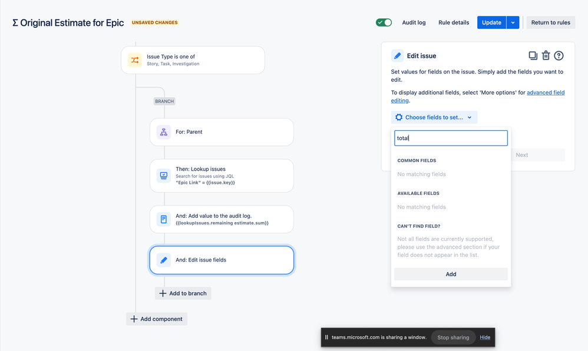The width and height of the screenshot is (588, 351).
Task: Select the Then: Lookup issues card
Action: click(x=222, y=175)
